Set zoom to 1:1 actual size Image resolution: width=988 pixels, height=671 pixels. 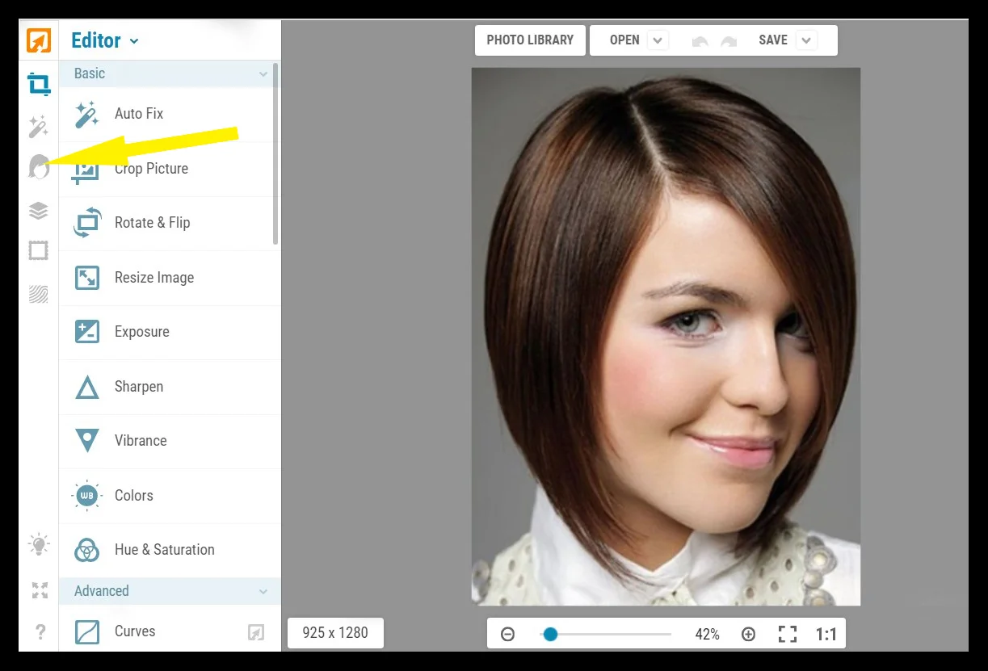tap(826, 635)
